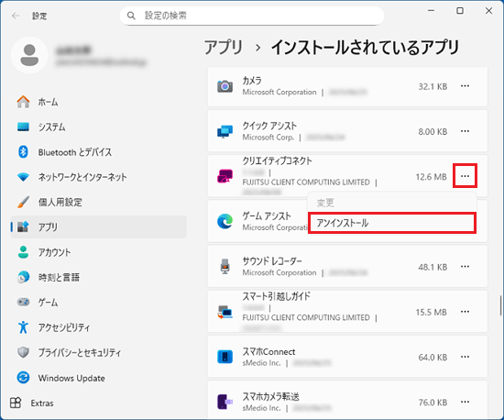The image size is (504, 420).
Task: Click the Bluetooth icon in sidebar
Action: click(23, 152)
